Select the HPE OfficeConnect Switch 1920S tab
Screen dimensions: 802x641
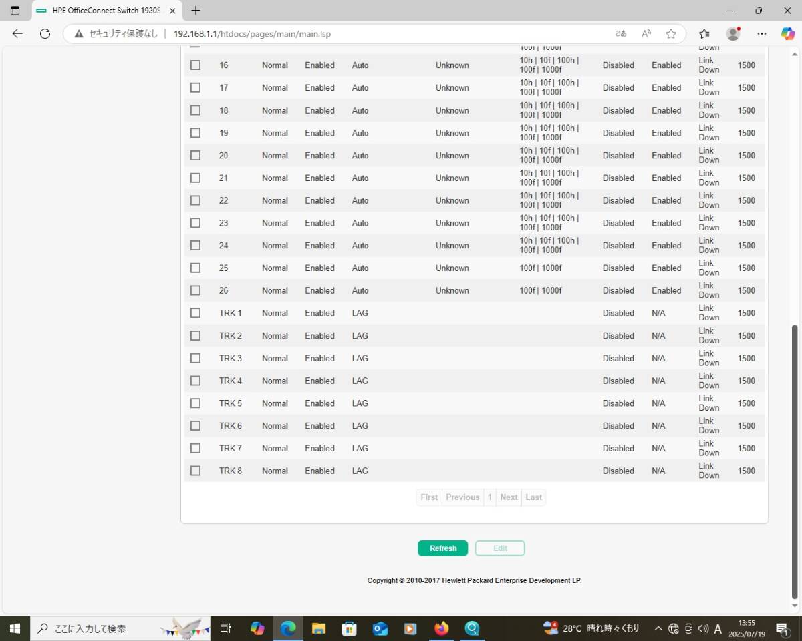click(x=107, y=11)
